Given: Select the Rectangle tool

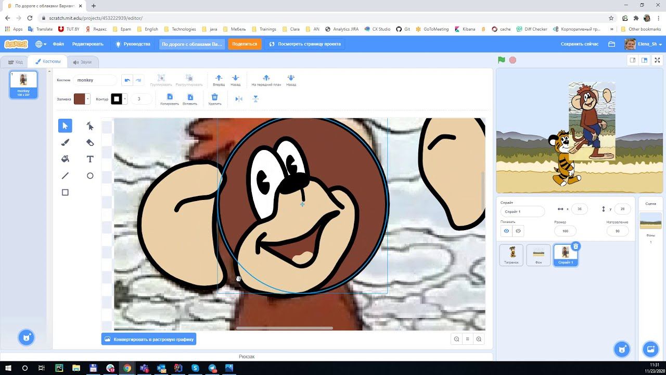Looking at the screenshot, I should pyautogui.click(x=65, y=192).
